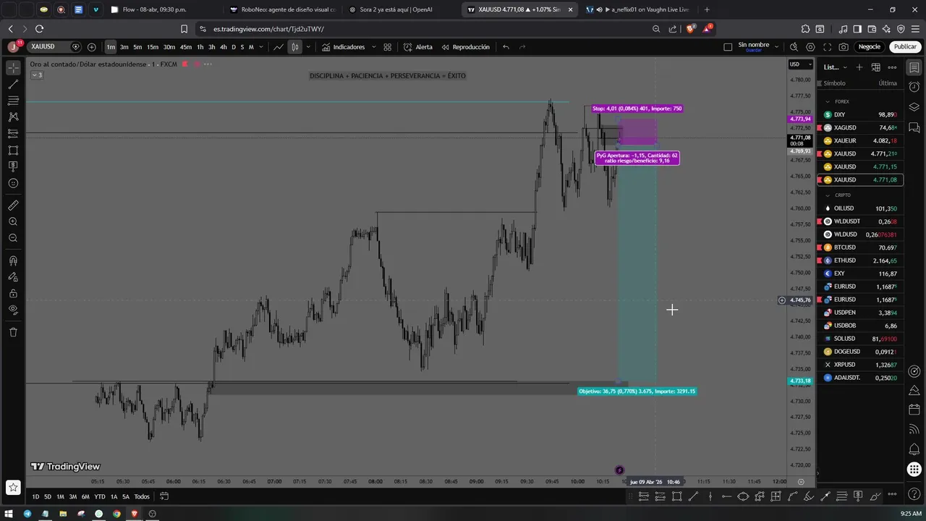
Task: Open the Indicadores menu
Action: [344, 47]
